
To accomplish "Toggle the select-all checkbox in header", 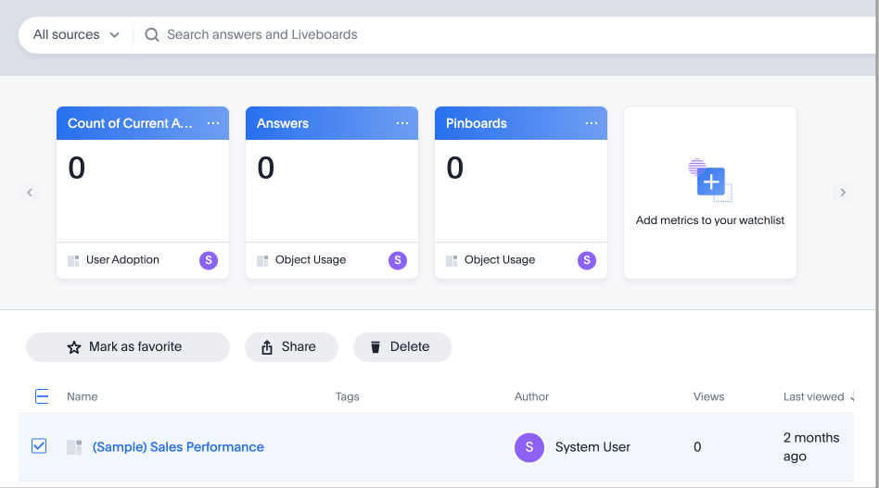I will click(42, 396).
